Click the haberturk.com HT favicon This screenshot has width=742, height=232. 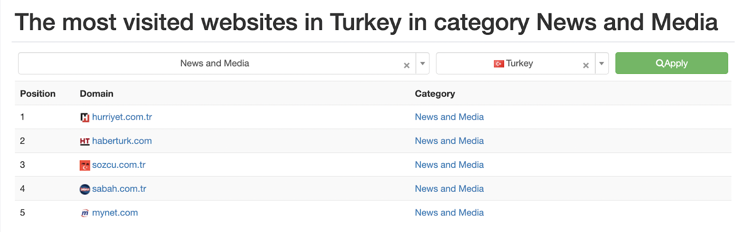pos(85,141)
